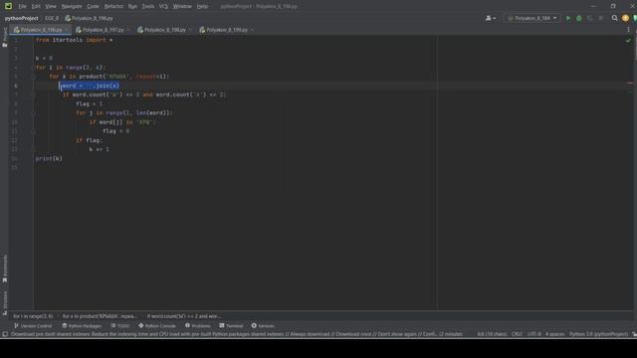Click 'for x in product' breadcrumb at bottom
This screenshot has width=637, height=358.
pyautogui.click(x=100, y=316)
